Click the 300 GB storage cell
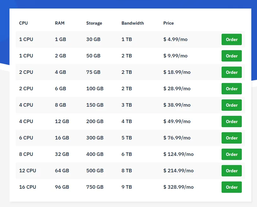Viewport: 257px width, 207px height. point(95,138)
